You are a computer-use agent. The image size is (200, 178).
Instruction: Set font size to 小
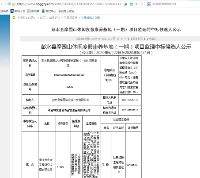[126, 39]
